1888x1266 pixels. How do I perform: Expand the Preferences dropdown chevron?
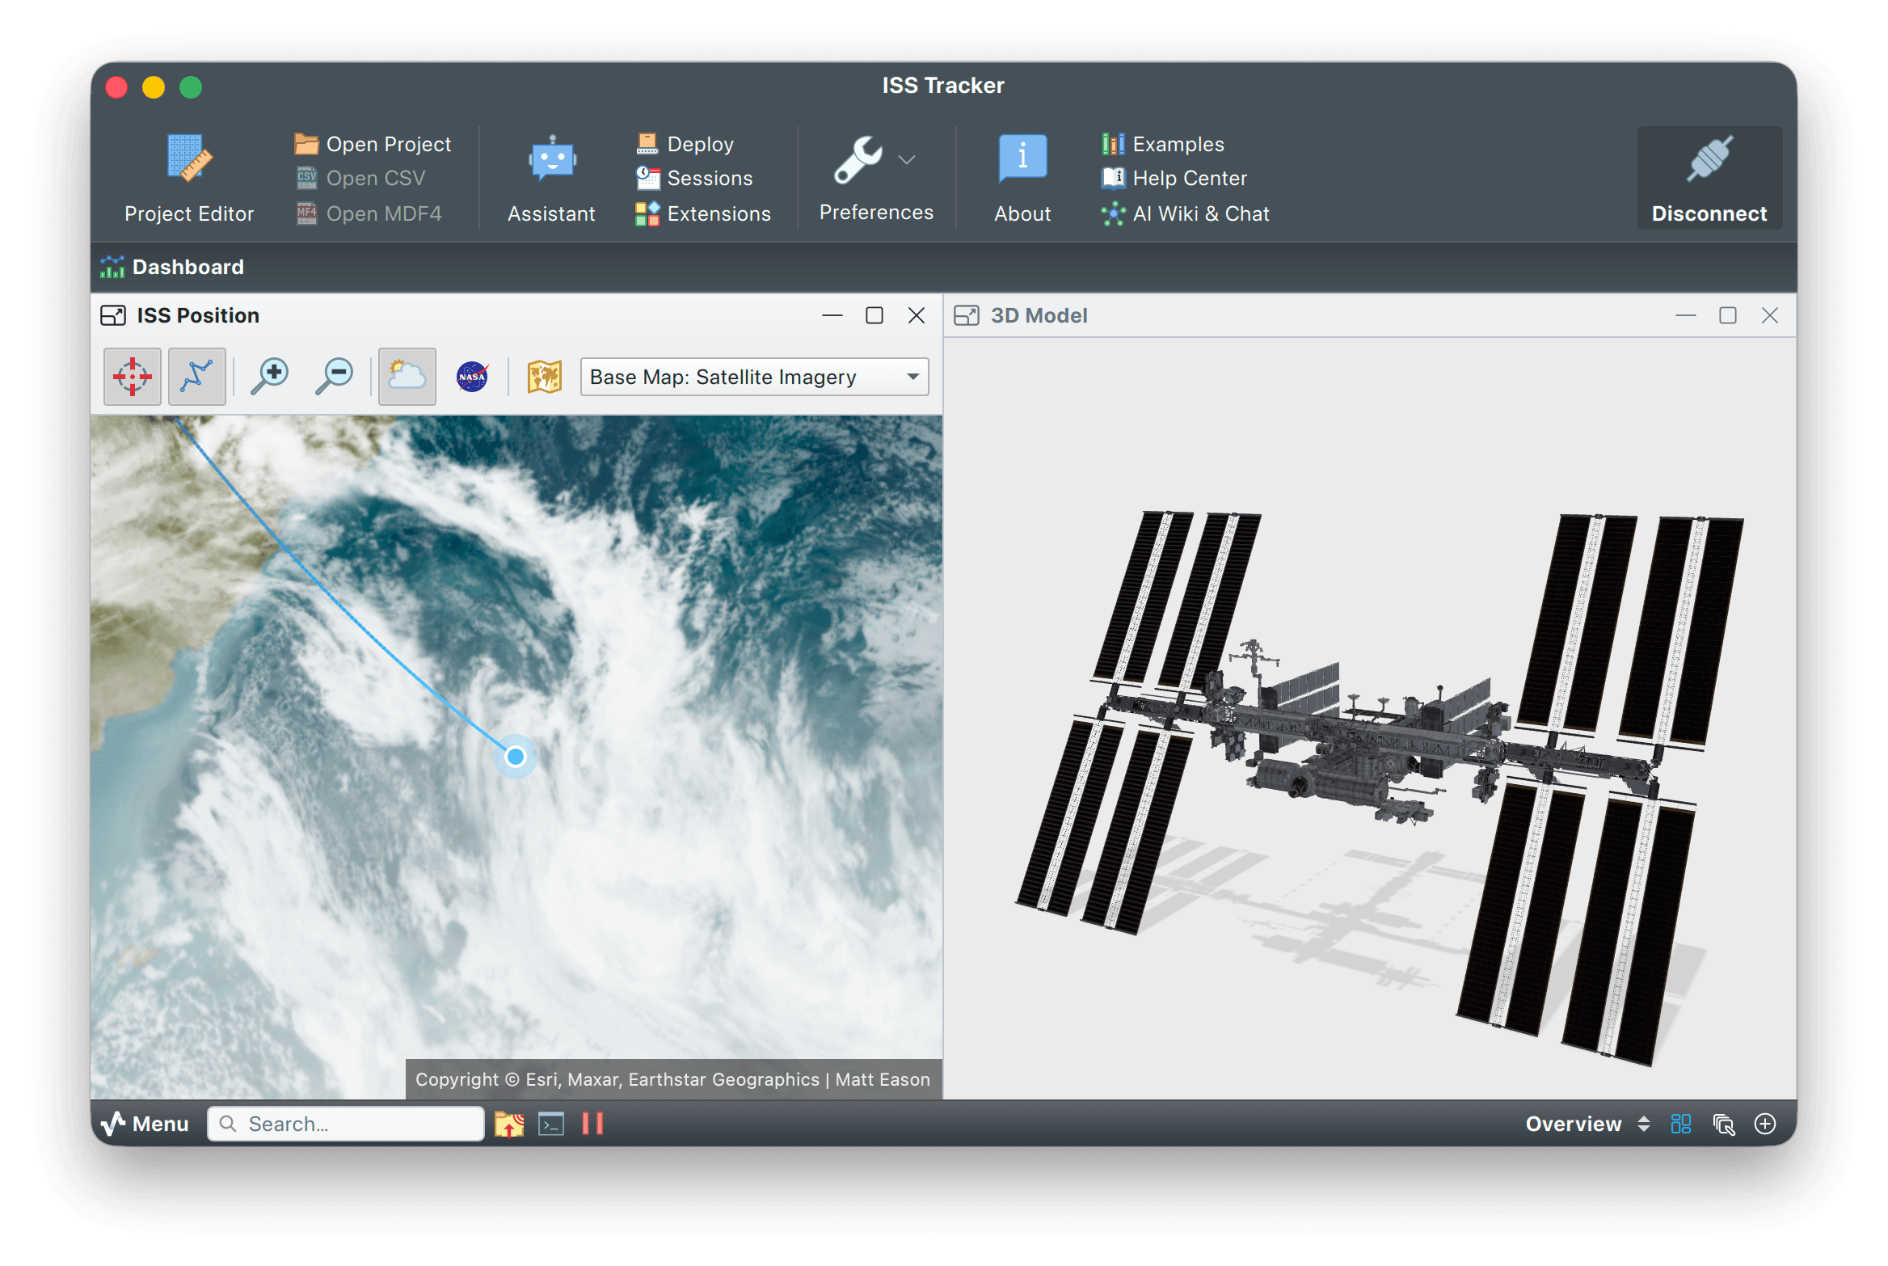pos(907,160)
